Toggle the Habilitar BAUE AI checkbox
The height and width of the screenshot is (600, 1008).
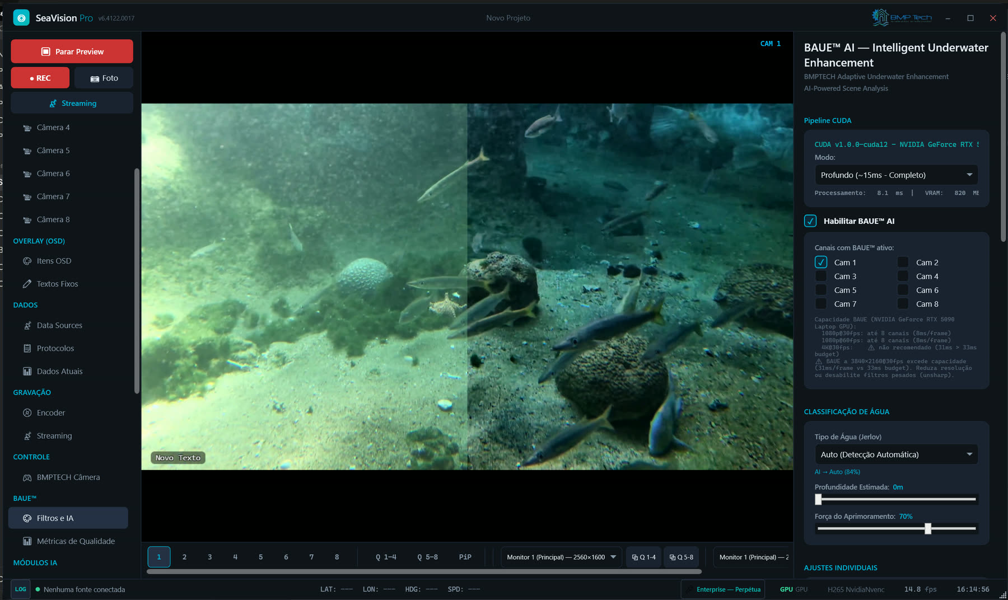810,221
